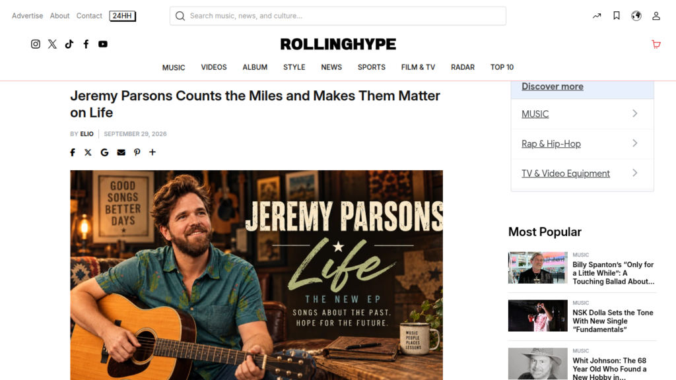The height and width of the screenshot is (380, 676).
Task: Open the Whit Johnson article thumbnail
Action: (x=537, y=364)
